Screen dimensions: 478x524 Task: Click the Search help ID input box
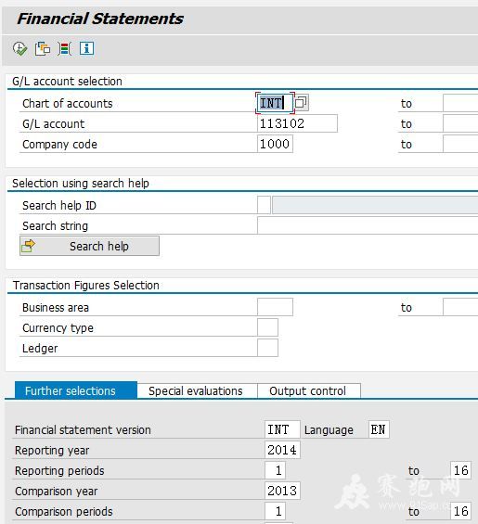(x=264, y=205)
